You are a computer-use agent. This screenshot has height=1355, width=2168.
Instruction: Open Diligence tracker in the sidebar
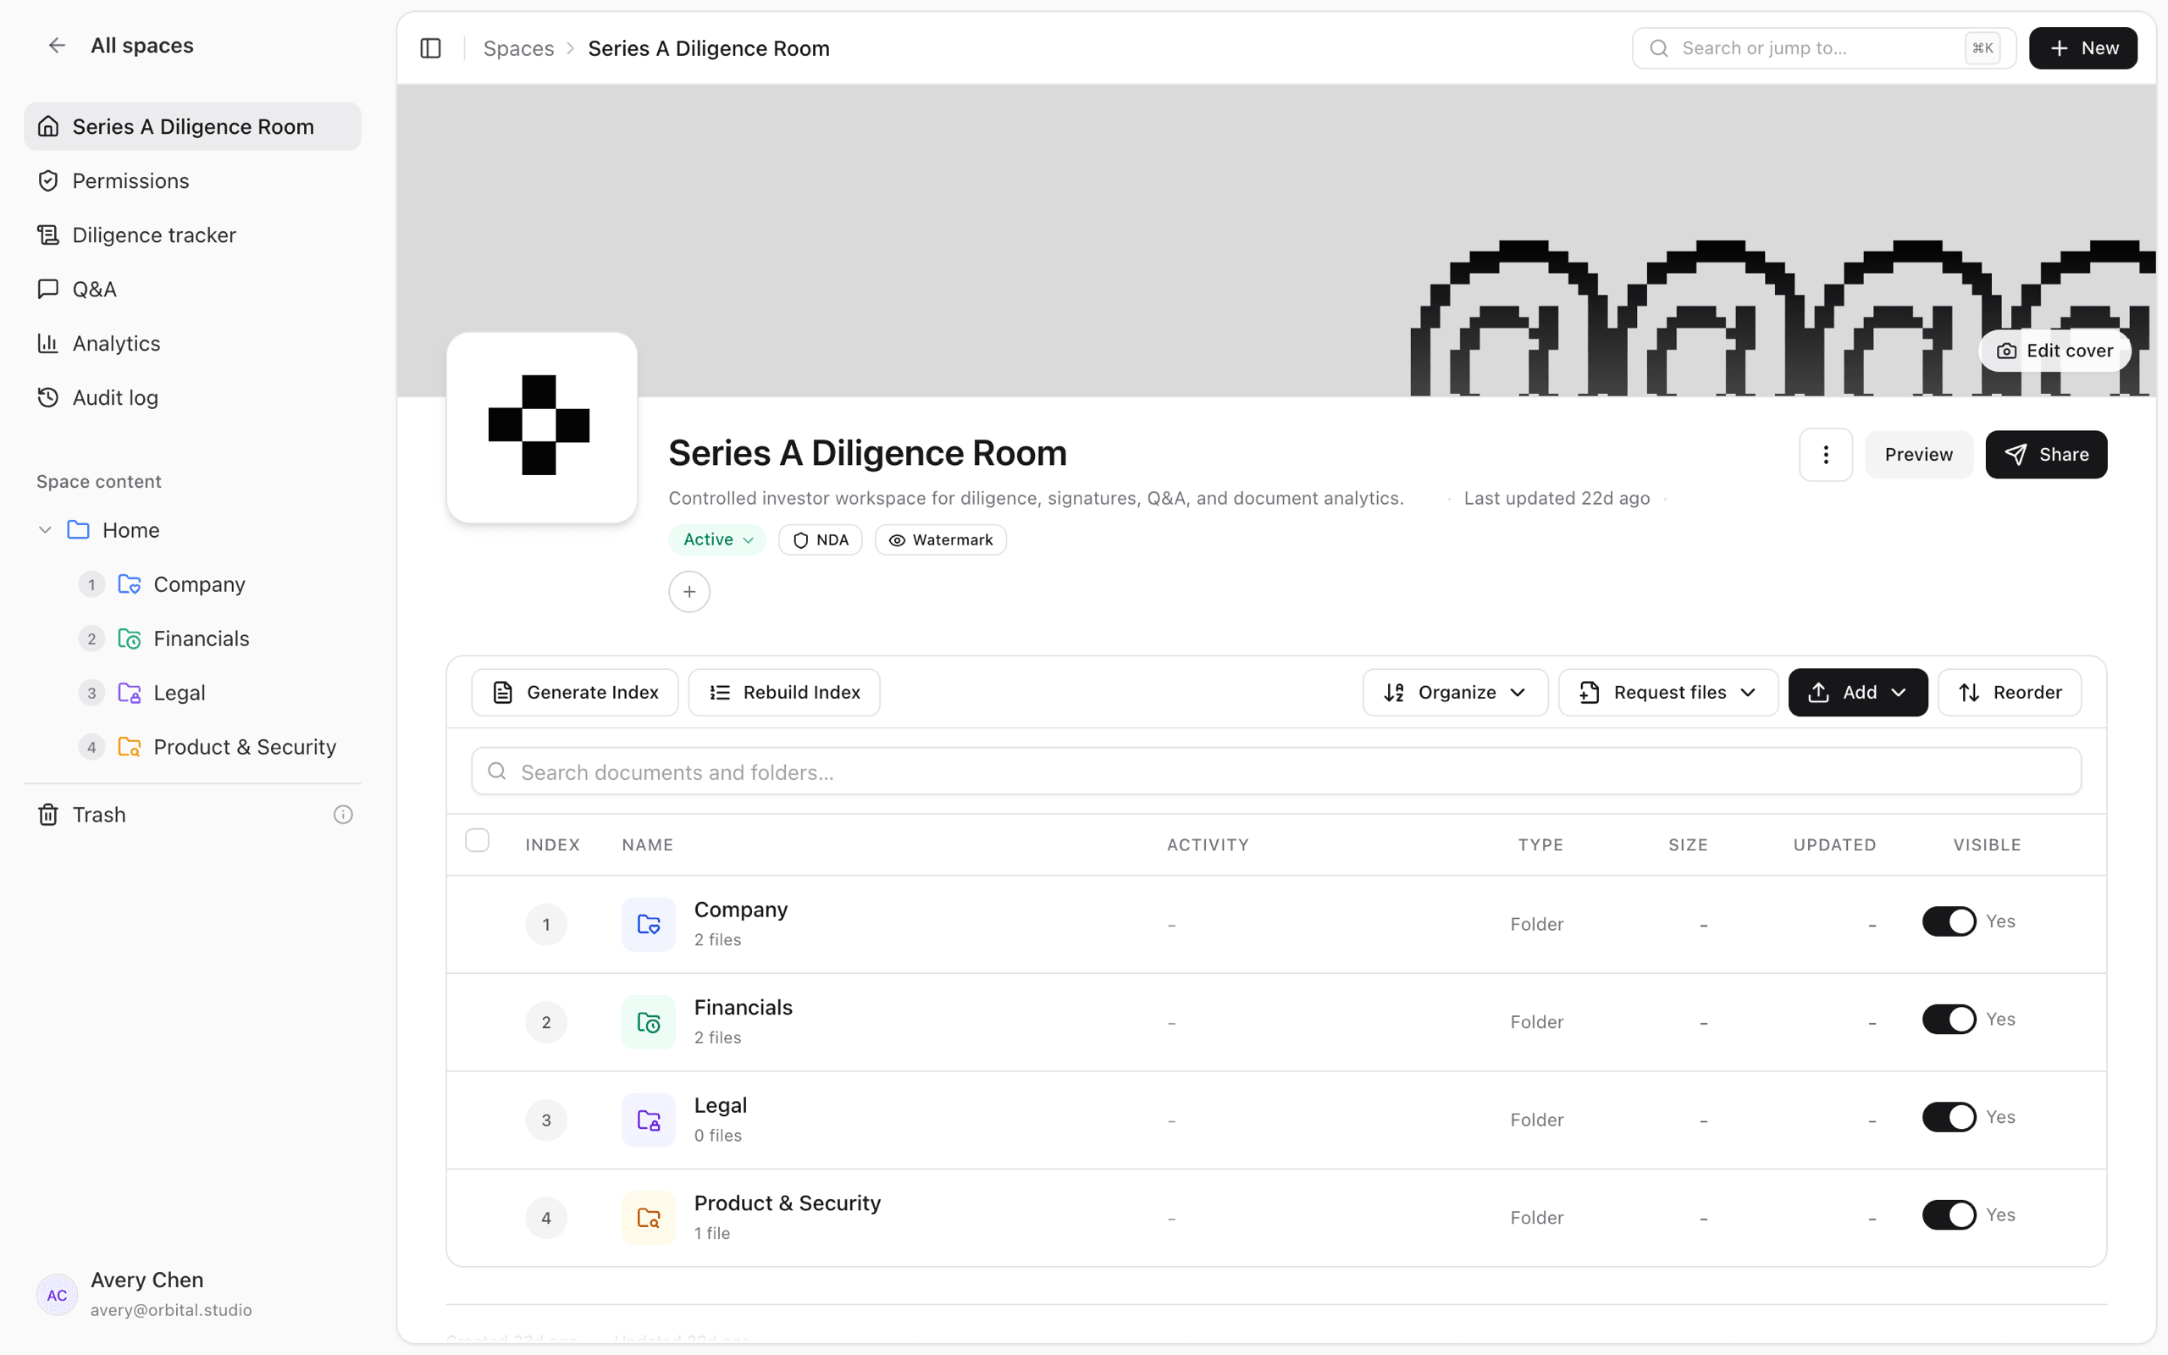point(192,235)
